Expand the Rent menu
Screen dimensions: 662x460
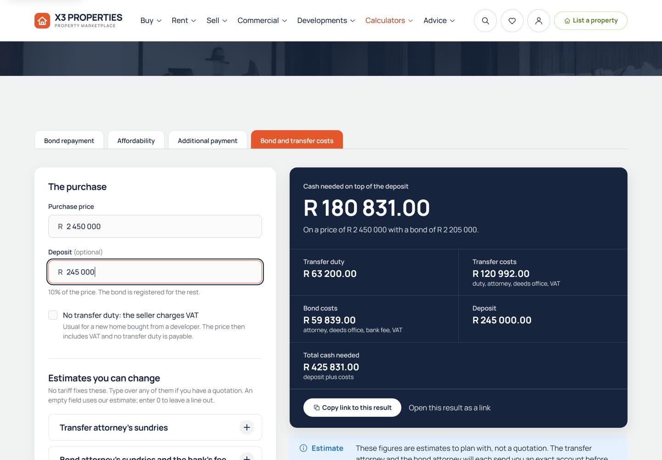[x=184, y=21]
